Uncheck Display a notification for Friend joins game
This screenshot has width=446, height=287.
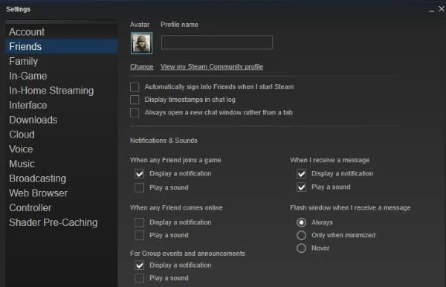point(140,173)
